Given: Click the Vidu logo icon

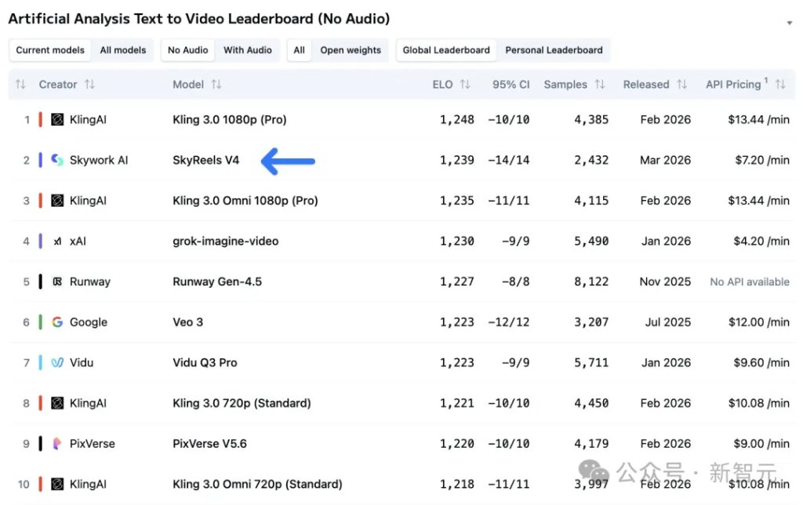Looking at the screenshot, I should pos(57,363).
